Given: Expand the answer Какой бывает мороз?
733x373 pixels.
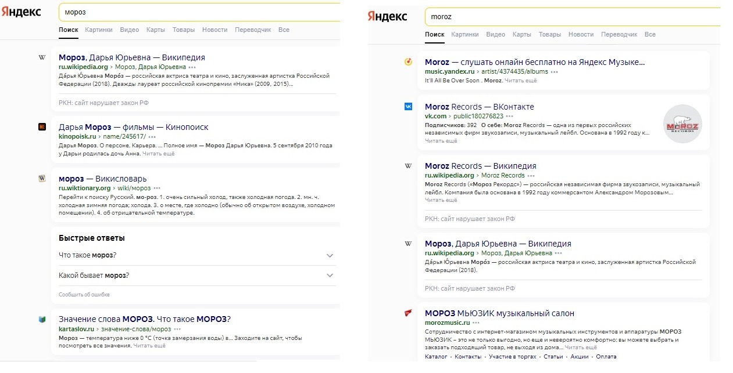Looking at the screenshot, I should [x=197, y=276].
